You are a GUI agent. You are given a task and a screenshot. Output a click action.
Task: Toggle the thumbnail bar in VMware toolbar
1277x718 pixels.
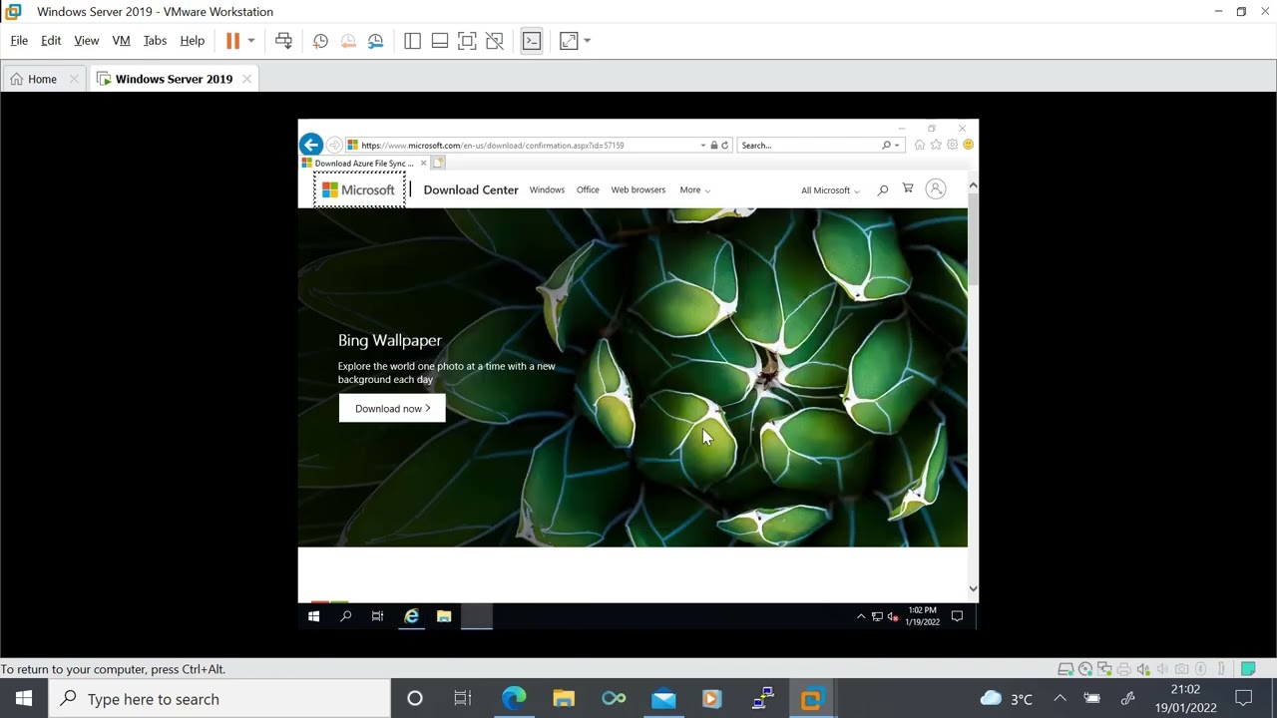439,41
